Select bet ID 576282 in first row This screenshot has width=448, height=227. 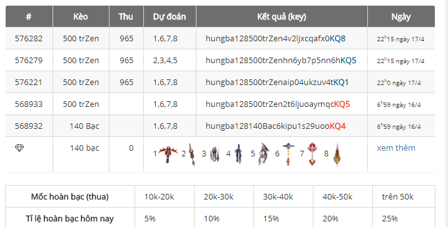coord(29,39)
